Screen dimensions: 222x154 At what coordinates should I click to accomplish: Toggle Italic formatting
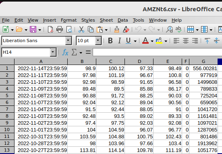point(120,41)
